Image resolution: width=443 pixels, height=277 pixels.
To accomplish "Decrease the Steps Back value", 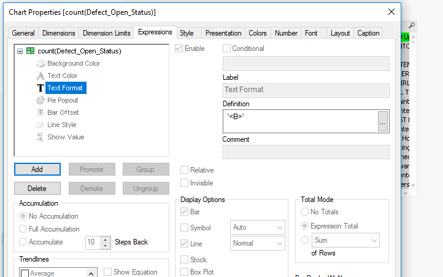I will click(105, 246).
